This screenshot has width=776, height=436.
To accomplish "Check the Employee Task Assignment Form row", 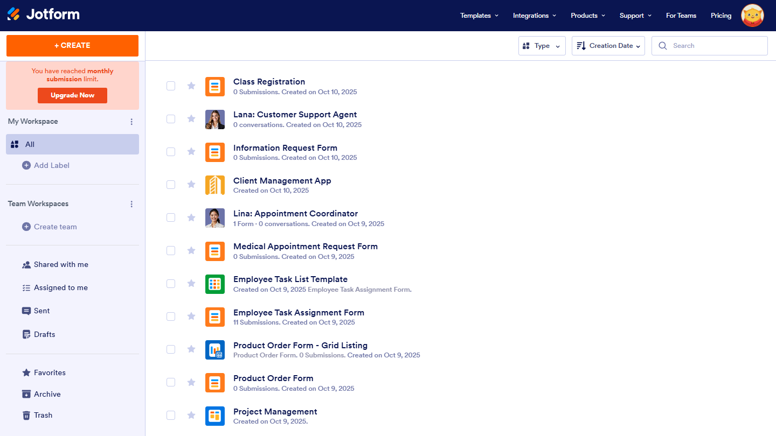I will pos(171,317).
